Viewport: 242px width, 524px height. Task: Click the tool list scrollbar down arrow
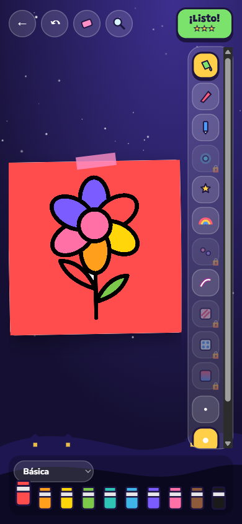[x=228, y=443]
